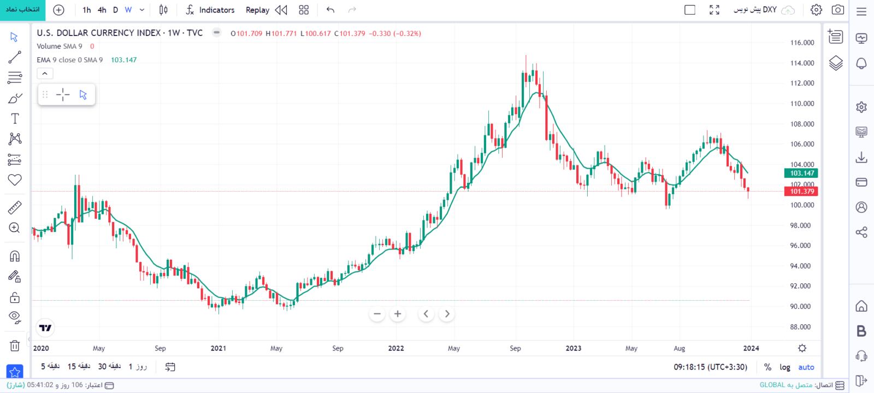Click the trash remove drawings icon
The height and width of the screenshot is (393, 874).
[x=15, y=346]
